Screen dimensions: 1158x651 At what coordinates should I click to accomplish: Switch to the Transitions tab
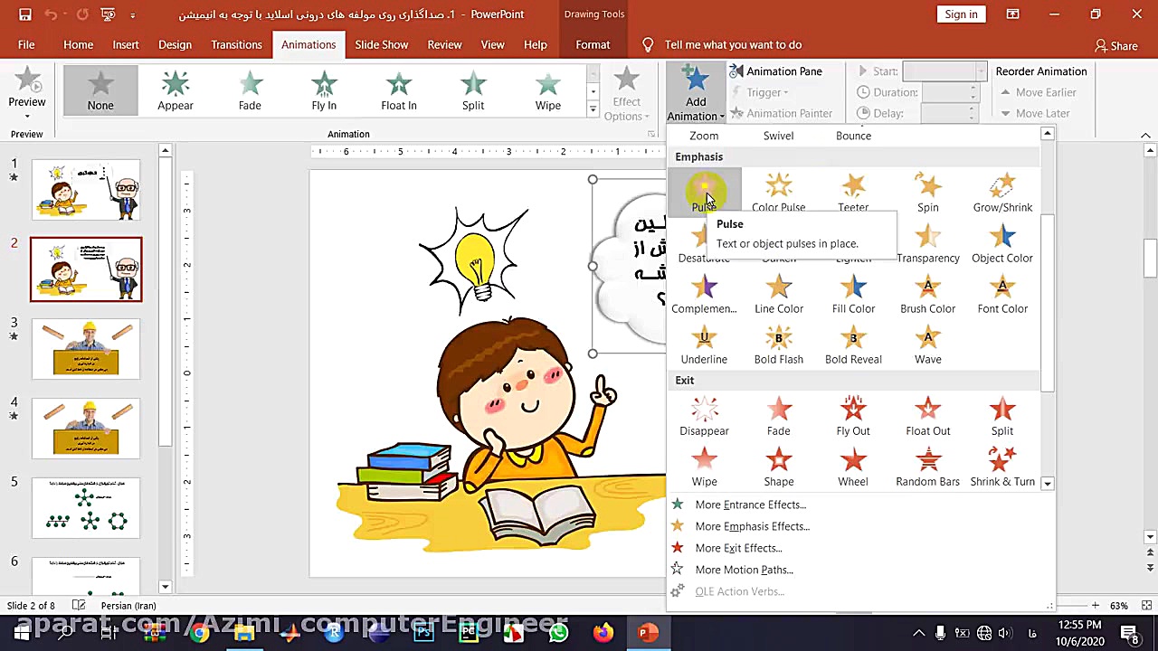236,44
